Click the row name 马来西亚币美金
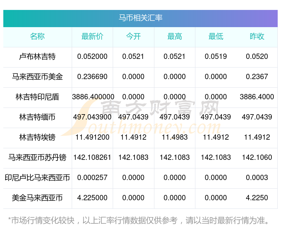 coord(37,77)
